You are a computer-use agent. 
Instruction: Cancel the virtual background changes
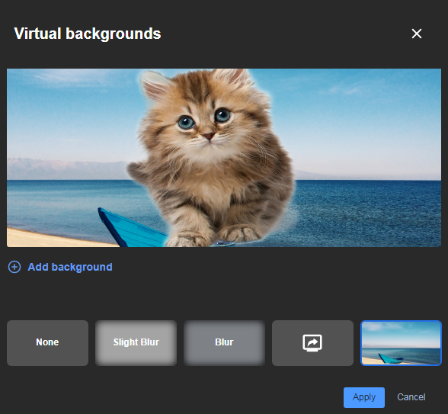[x=411, y=397]
